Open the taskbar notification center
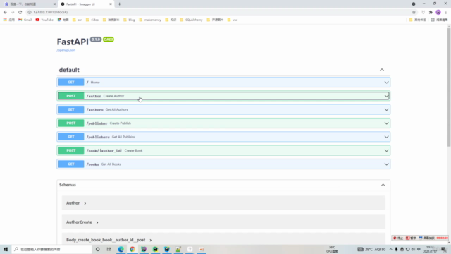Screen dimensions: 451x254 pos(444,249)
